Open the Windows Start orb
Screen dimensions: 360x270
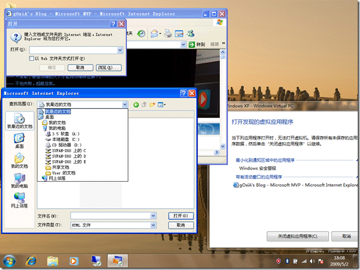[9, 261]
